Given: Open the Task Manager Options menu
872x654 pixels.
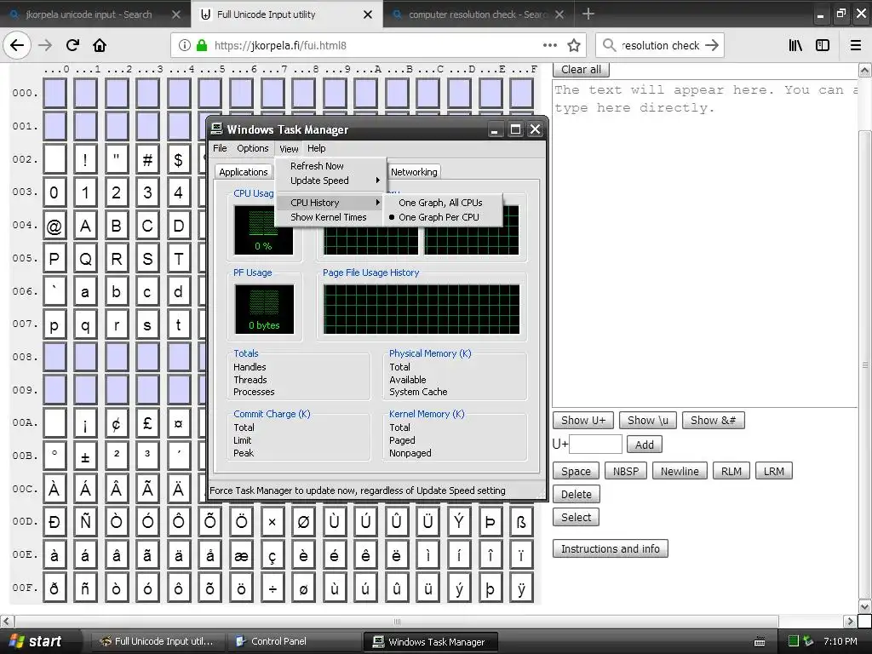Looking at the screenshot, I should pyautogui.click(x=252, y=148).
